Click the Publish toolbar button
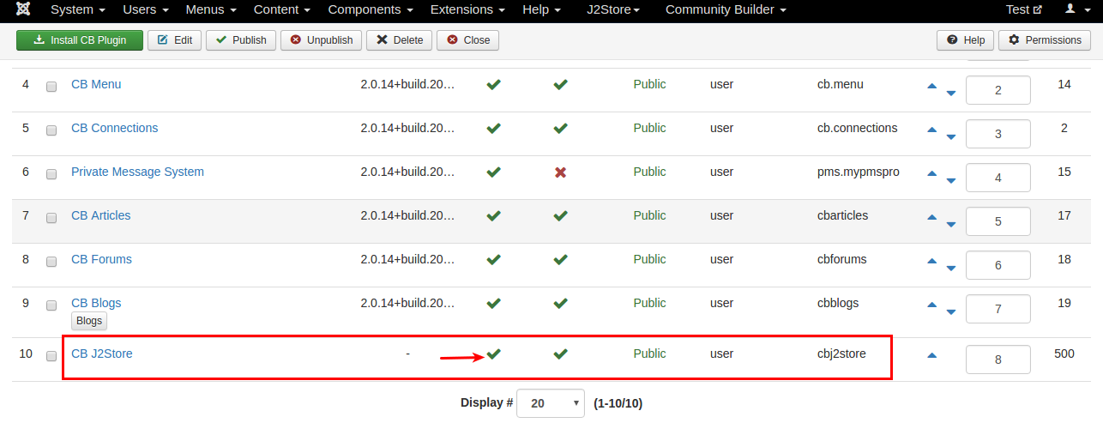The height and width of the screenshot is (423, 1103). (x=241, y=40)
